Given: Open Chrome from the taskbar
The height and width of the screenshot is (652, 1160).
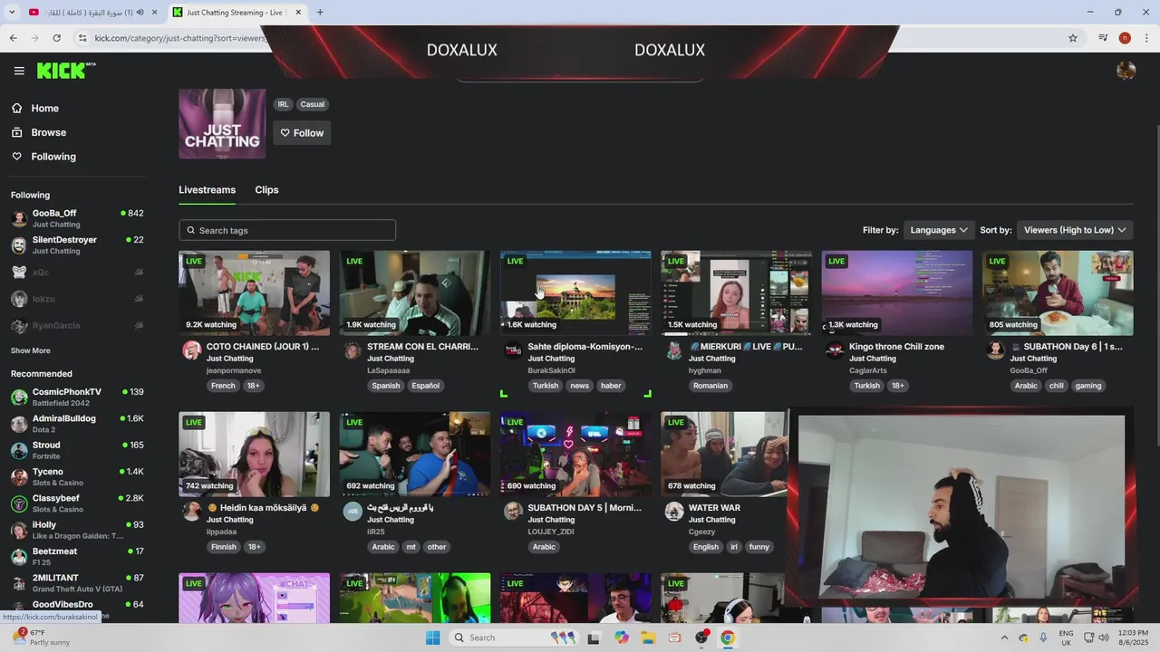Looking at the screenshot, I should coord(728,638).
